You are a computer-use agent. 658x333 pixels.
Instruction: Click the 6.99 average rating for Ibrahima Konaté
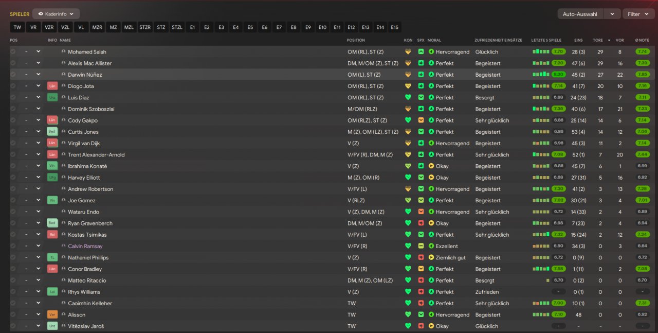pos(643,166)
